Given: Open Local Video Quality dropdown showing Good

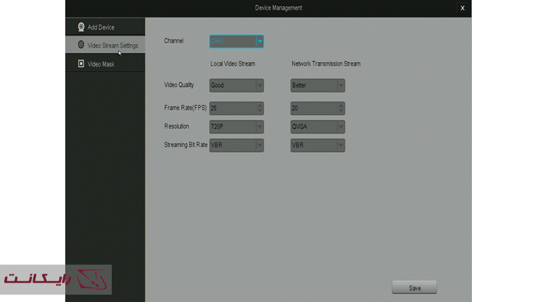Looking at the screenshot, I should 260,85.
